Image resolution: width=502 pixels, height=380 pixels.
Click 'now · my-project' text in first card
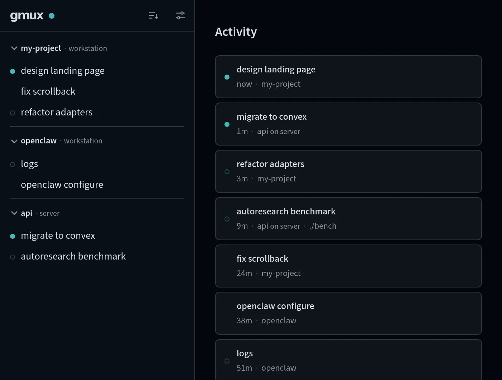tap(269, 84)
